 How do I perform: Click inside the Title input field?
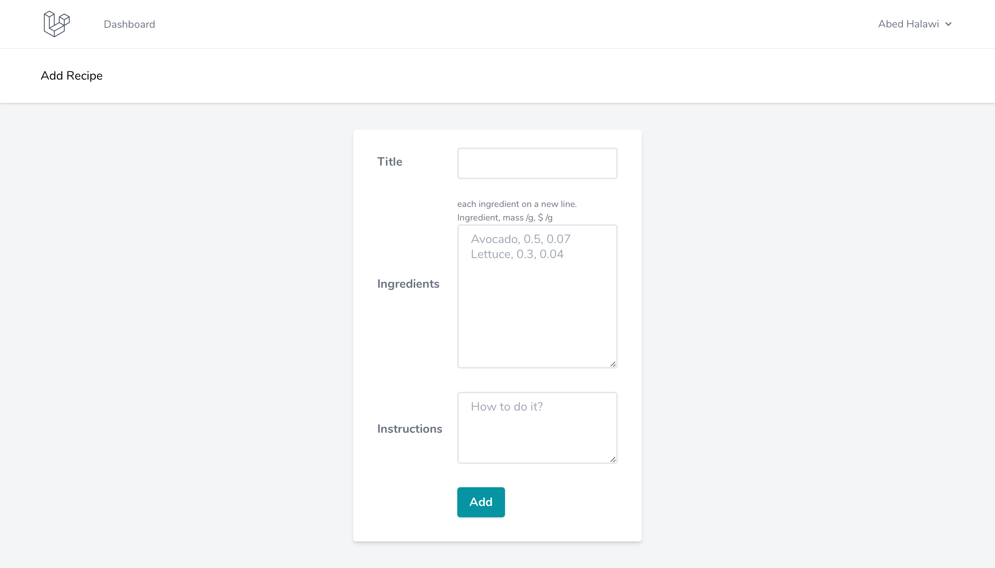537,163
